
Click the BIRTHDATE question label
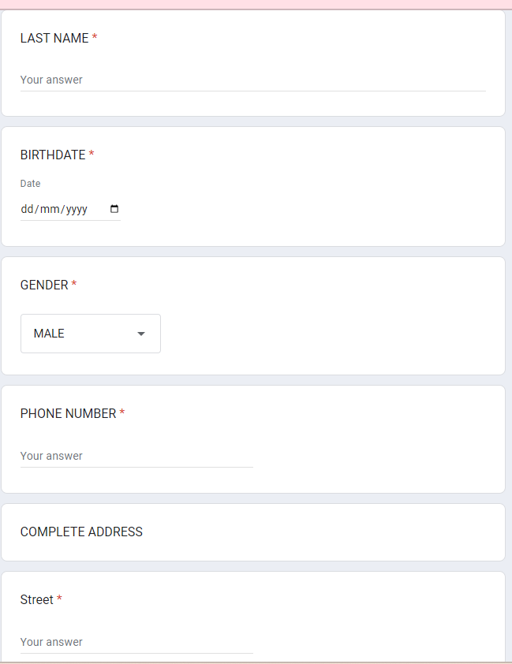pos(53,155)
